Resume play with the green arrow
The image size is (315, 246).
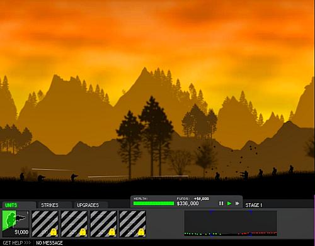pyautogui.click(x=229, y=203)
